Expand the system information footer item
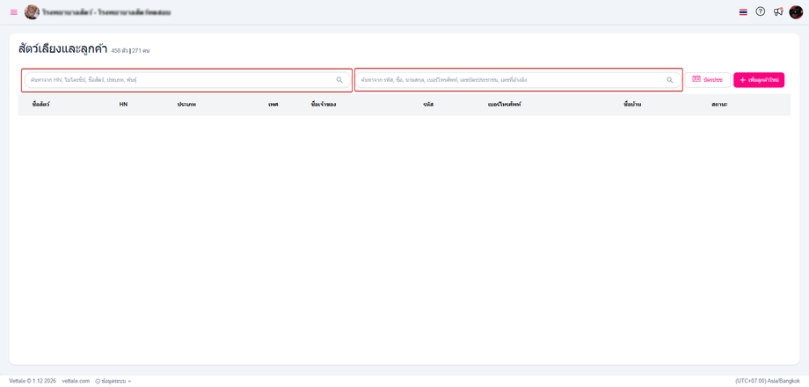809x387 pixels. (x=113, y=381)
